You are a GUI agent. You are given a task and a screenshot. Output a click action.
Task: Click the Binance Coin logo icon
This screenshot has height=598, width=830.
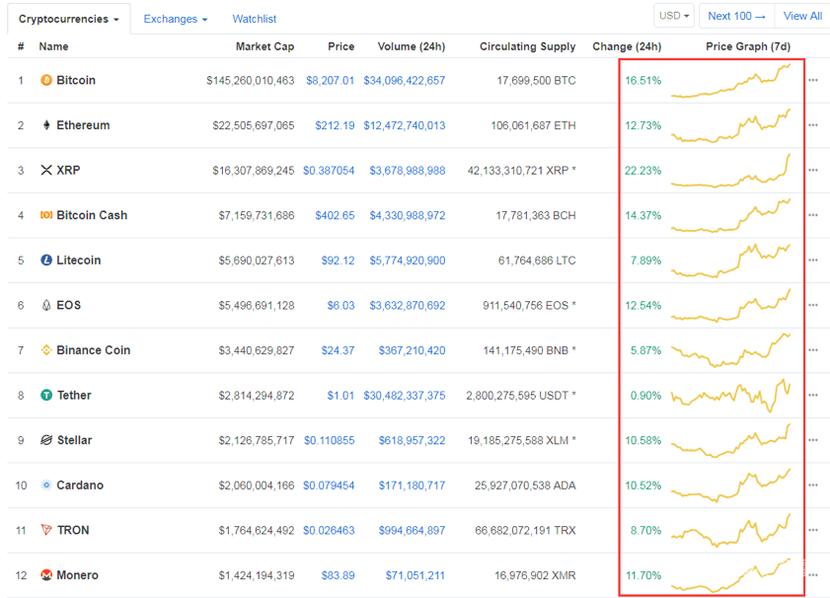coord(46,349)
